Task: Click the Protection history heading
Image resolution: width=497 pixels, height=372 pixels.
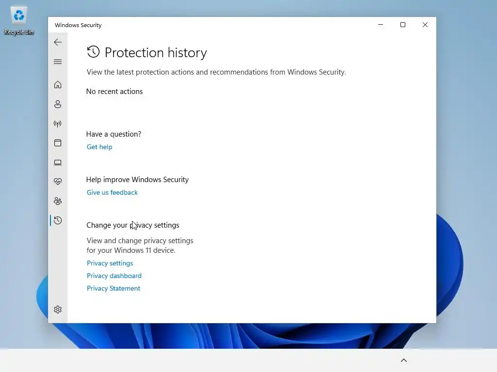Action: (156, 52)
